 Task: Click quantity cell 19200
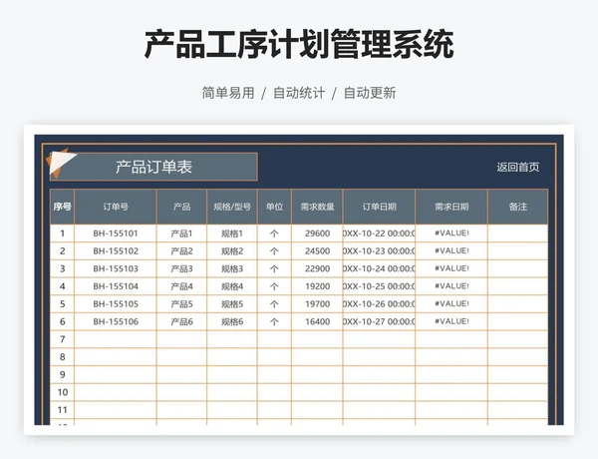tap(317, 286)
